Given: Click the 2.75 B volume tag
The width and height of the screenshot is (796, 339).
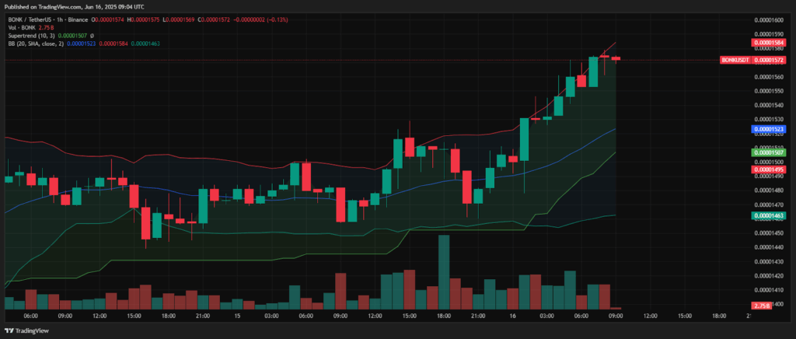Looking at the screenshot, I should (x=762, y=306).
